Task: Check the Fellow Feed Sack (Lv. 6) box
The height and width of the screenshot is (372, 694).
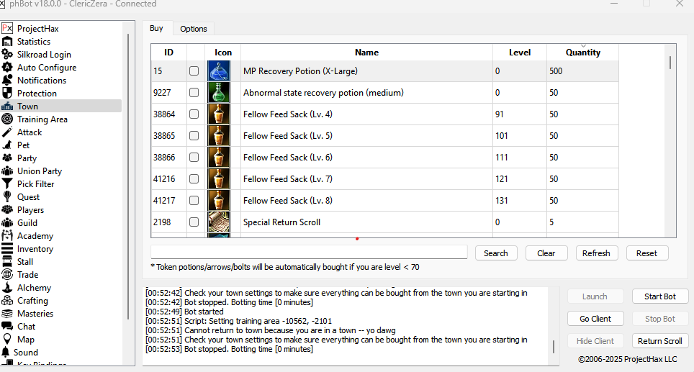Action: 194,158
